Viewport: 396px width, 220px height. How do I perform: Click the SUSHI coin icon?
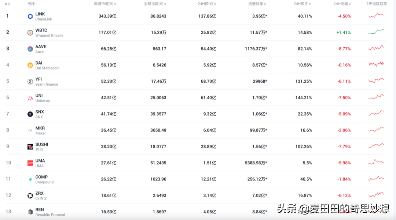click(30, 147)
